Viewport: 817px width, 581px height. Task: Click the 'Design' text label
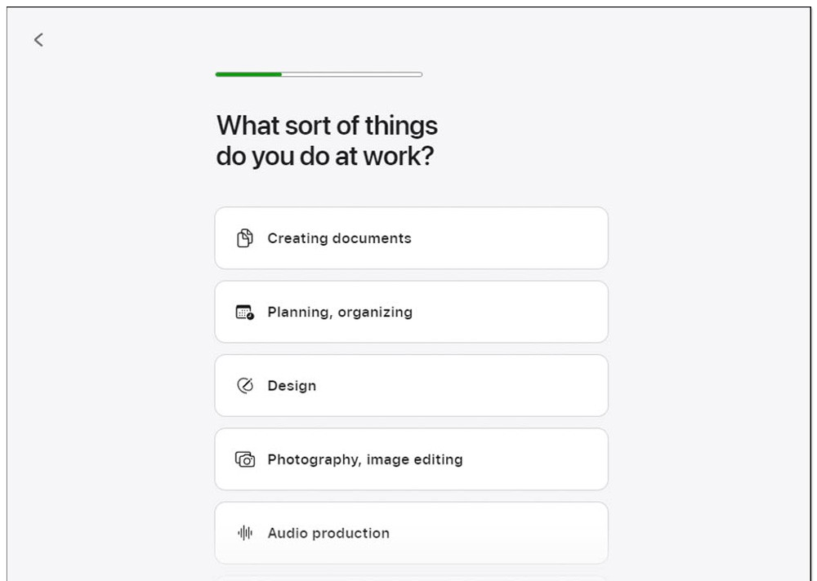[292, 386]
